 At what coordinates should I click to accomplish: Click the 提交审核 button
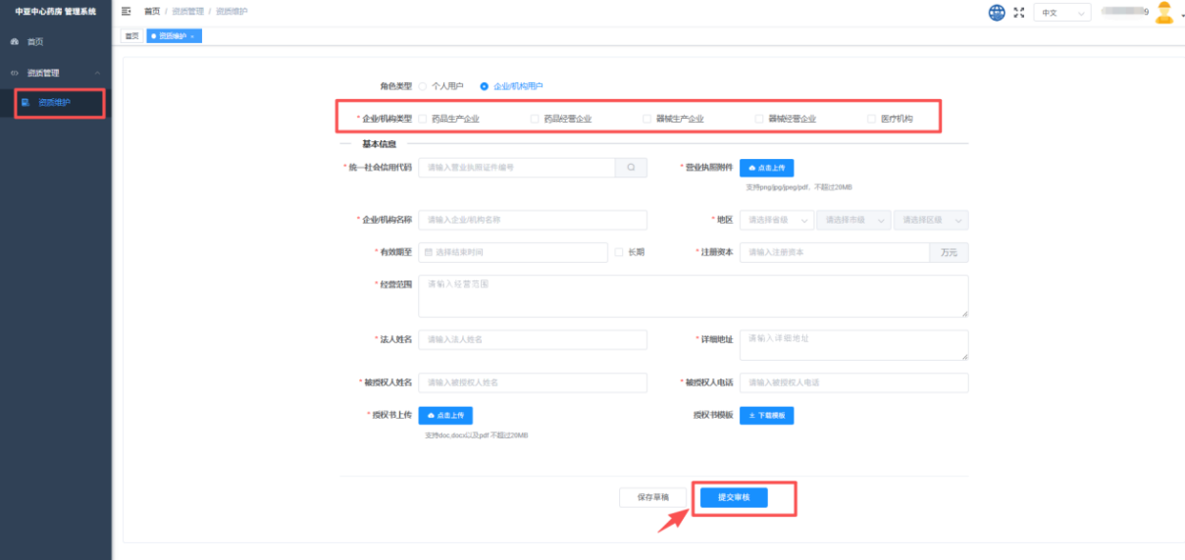[x=733, y=497]
